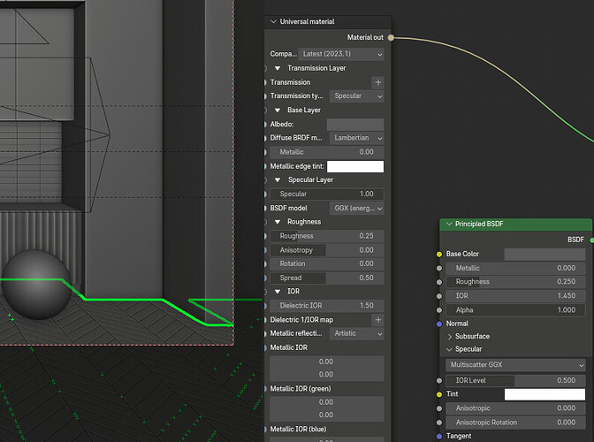594x442 pixels.
Task: Open the Albedo color swatch
Action: 355,125
